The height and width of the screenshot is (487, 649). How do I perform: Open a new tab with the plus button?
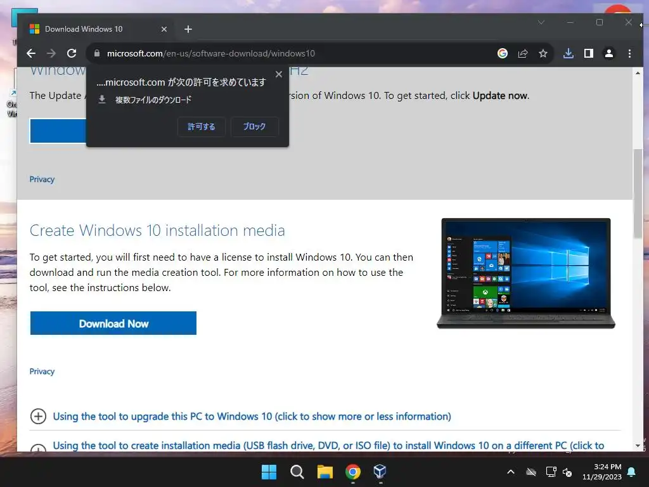[188, 29]
